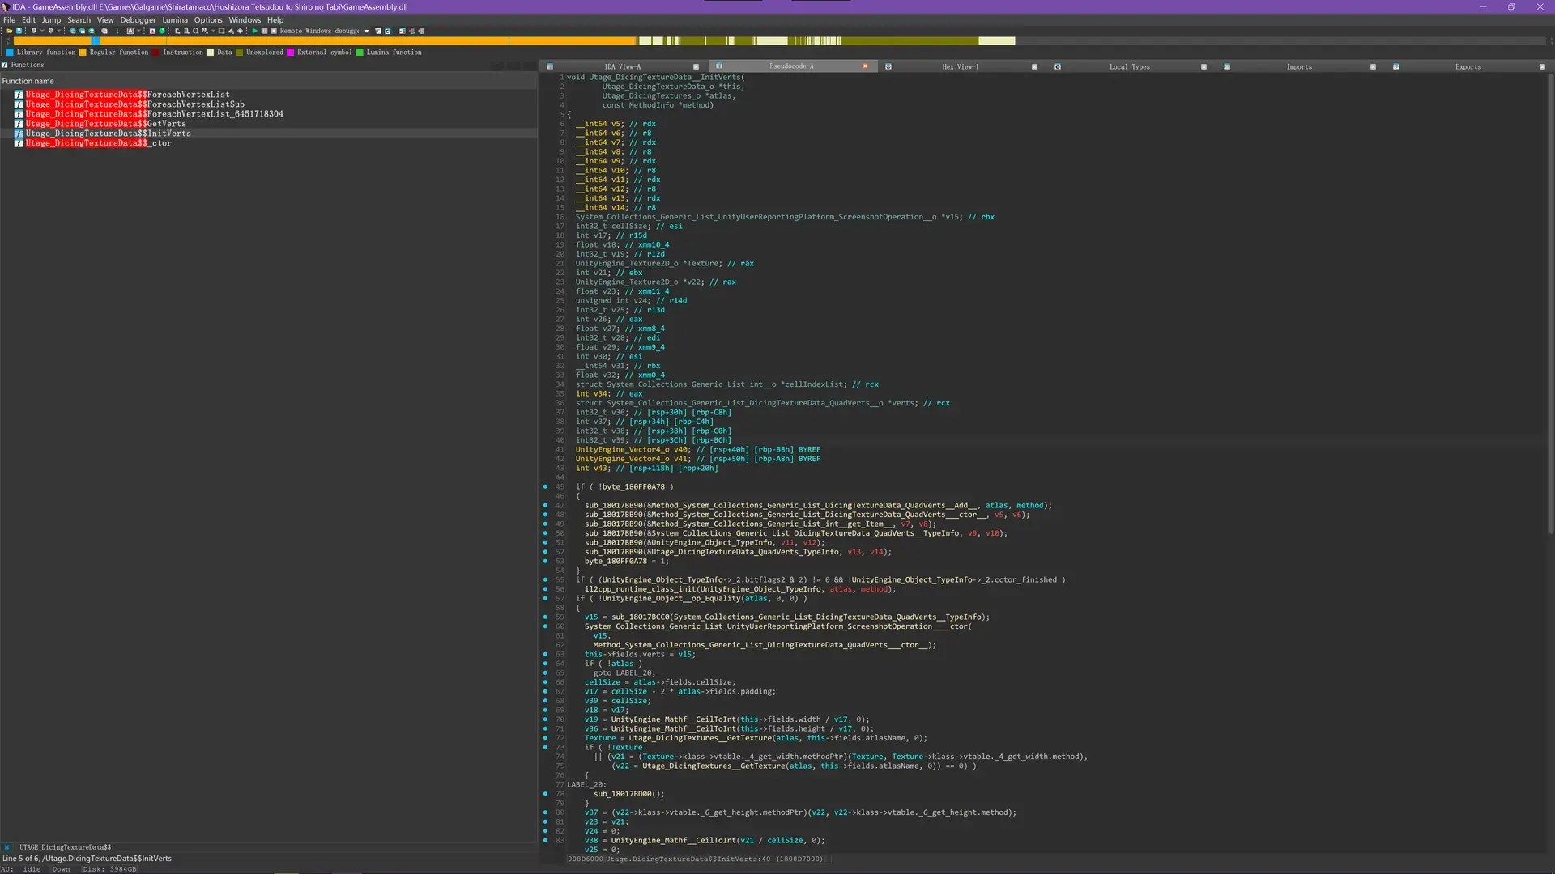Toggle breakpoint dot on line 78
The image size is (1555, 874).
(545, 794)
